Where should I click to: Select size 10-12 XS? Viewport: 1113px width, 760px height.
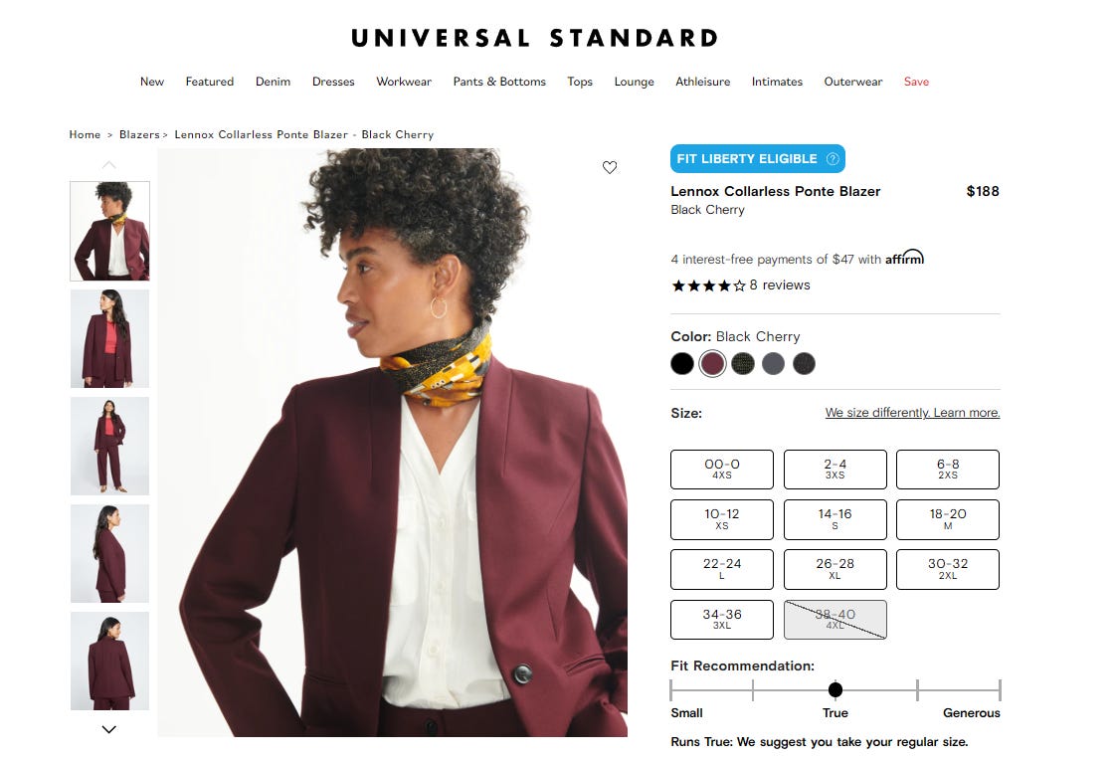click(x=722, y=519)
